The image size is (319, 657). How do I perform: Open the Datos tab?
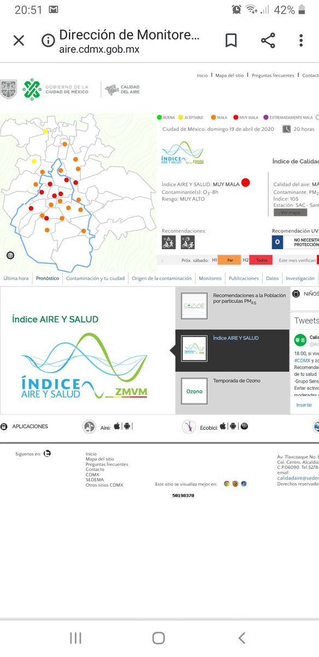click(x=272, y=279)
